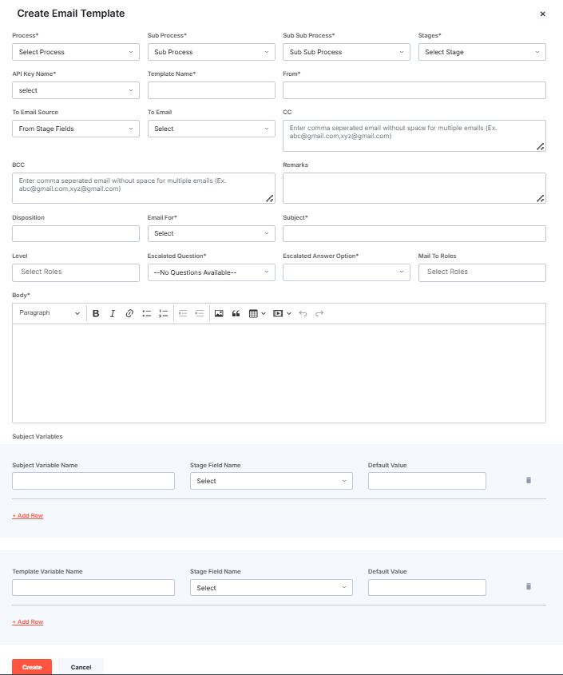Add a block quote in the editor
The width and height of the screenshot is (563, 675).
pos(236,313)
